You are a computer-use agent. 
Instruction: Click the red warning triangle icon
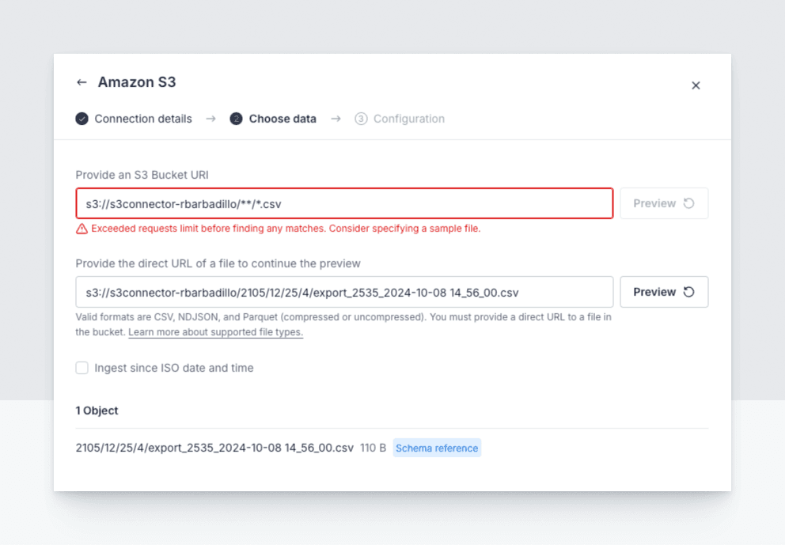tap(82, 229)
